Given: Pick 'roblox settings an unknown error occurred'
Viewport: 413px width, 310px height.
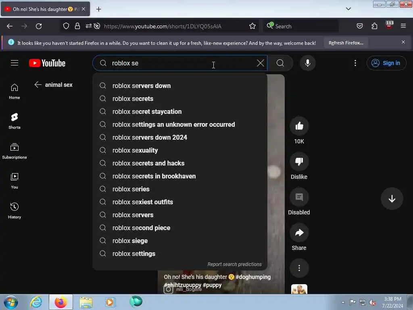Looking at the screenshot, I should [x=179, y=124].
